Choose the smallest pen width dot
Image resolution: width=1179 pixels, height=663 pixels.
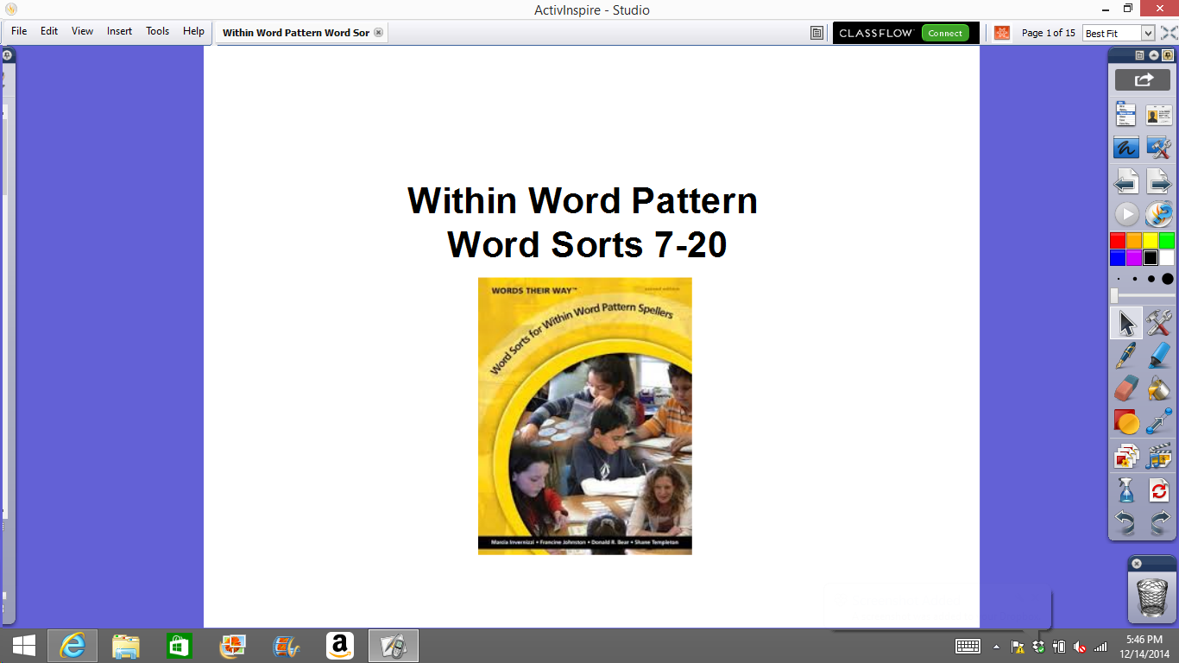1119,280
